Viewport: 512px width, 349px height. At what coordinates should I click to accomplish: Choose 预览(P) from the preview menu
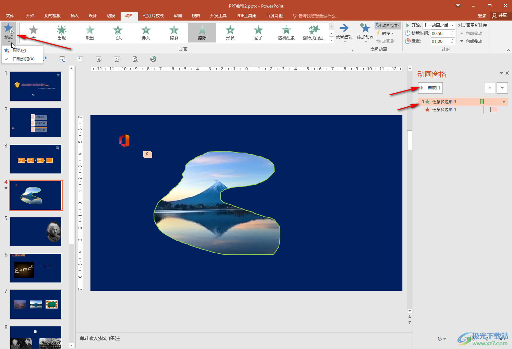point(19,50)
